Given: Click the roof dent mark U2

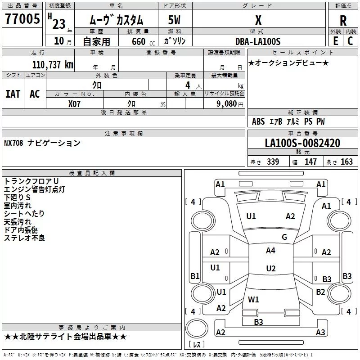Looking at the screenshot, I should [271, 268].
